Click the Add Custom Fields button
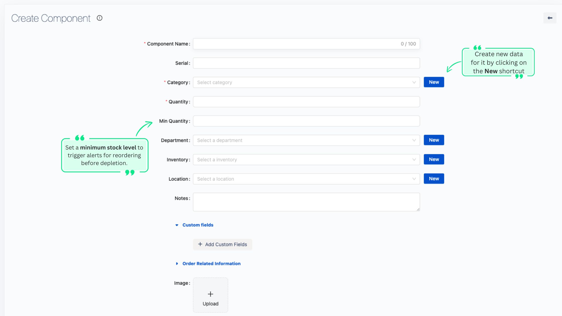 222,244
